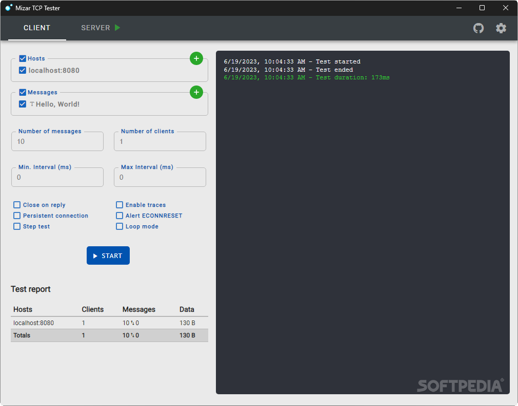
Task: Focus the Number of messages field
Action: pyautogui.click(x=57, y=141)
